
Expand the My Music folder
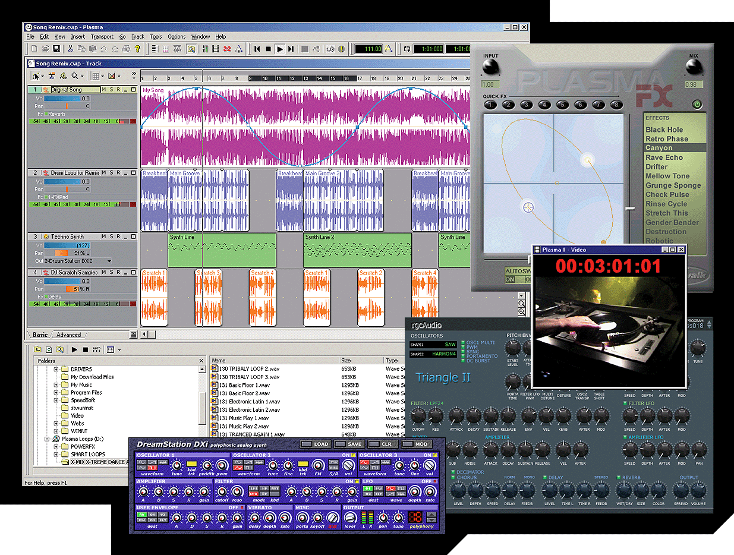click(x=57, y=384)
